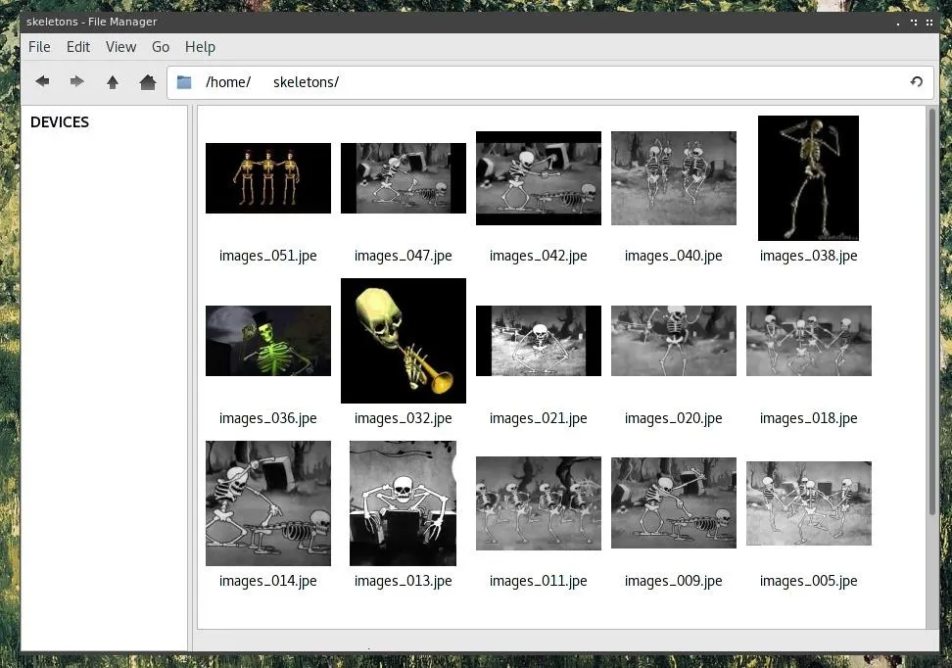Image resolution: width=952 pixels, height=668 pixels.
Task: Click the /home/ path segment
Action: [228, 82]
